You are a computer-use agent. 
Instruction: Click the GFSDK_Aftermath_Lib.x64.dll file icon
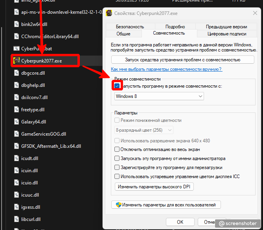pyautogui.click(x=17, y=146)
